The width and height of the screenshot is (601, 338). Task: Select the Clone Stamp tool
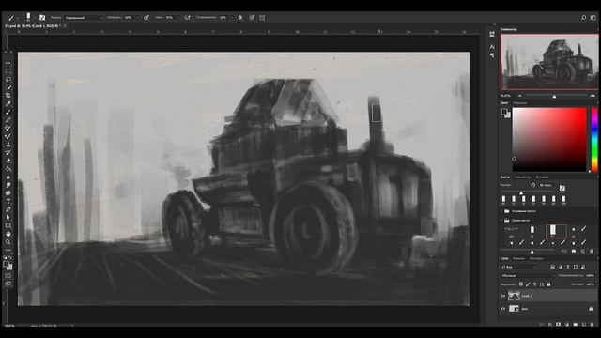coord(8,145)
